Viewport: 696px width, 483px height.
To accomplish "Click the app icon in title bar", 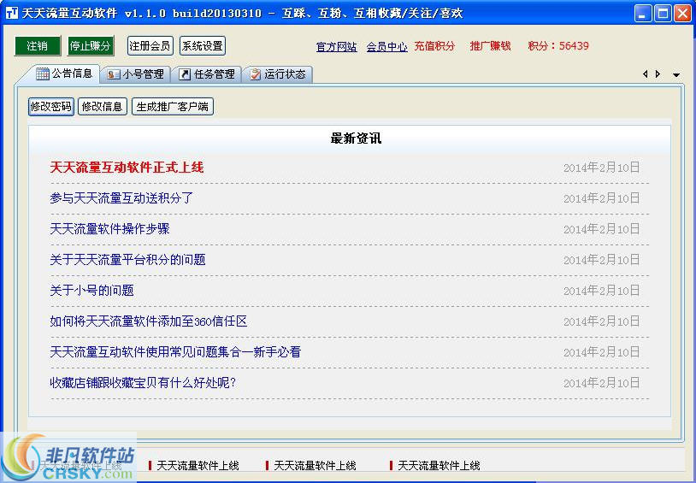I will [x=11, y=13].
